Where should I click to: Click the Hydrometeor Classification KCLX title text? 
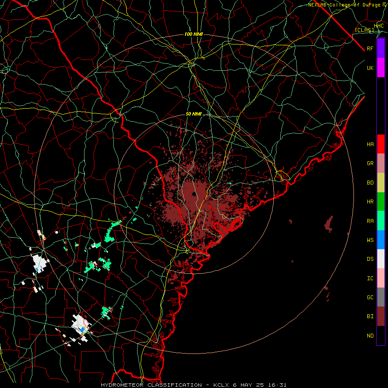click(x=194, y=385)
